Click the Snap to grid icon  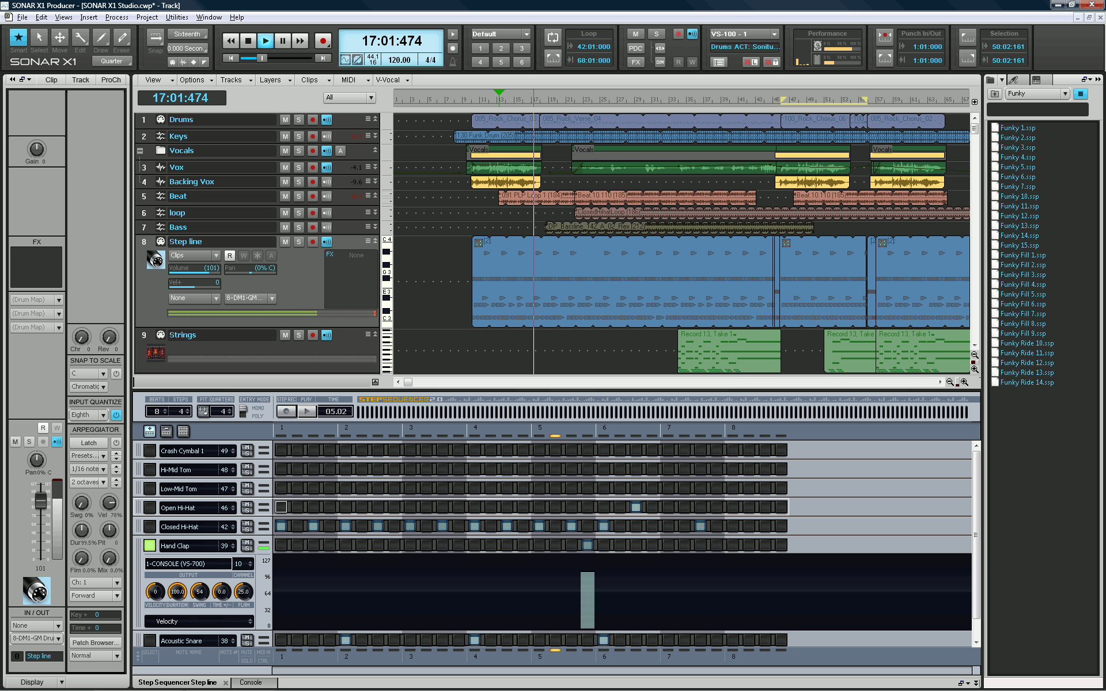(155, 37)
